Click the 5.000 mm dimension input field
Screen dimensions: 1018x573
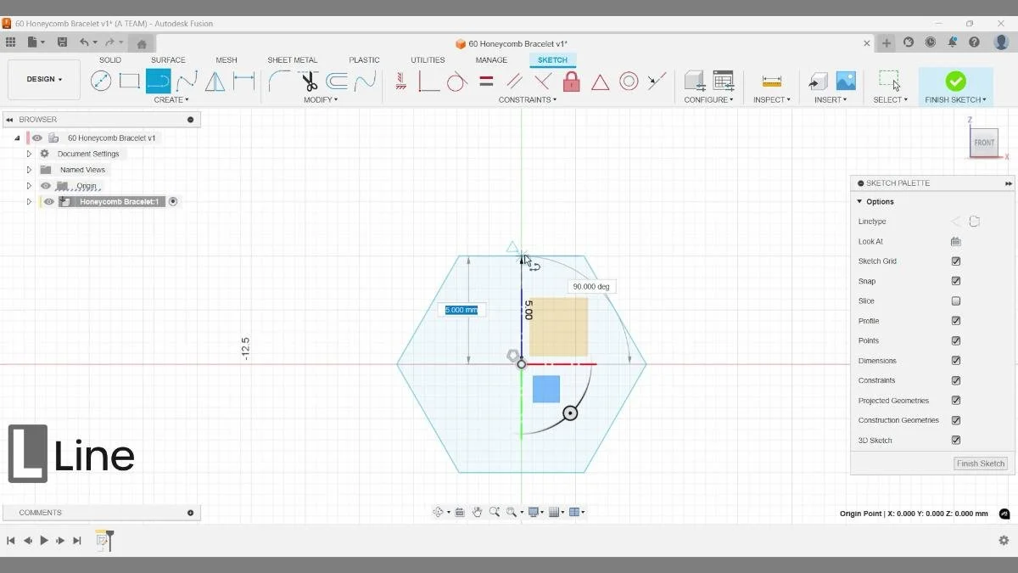click(461, 310)
